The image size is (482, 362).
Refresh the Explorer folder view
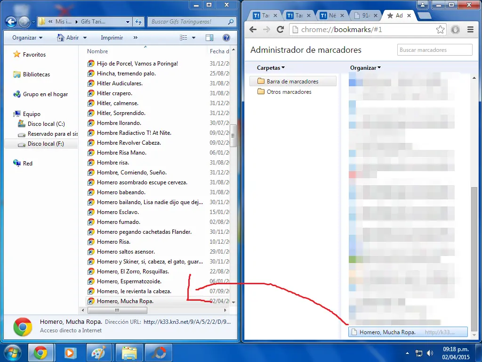(138, 22)
